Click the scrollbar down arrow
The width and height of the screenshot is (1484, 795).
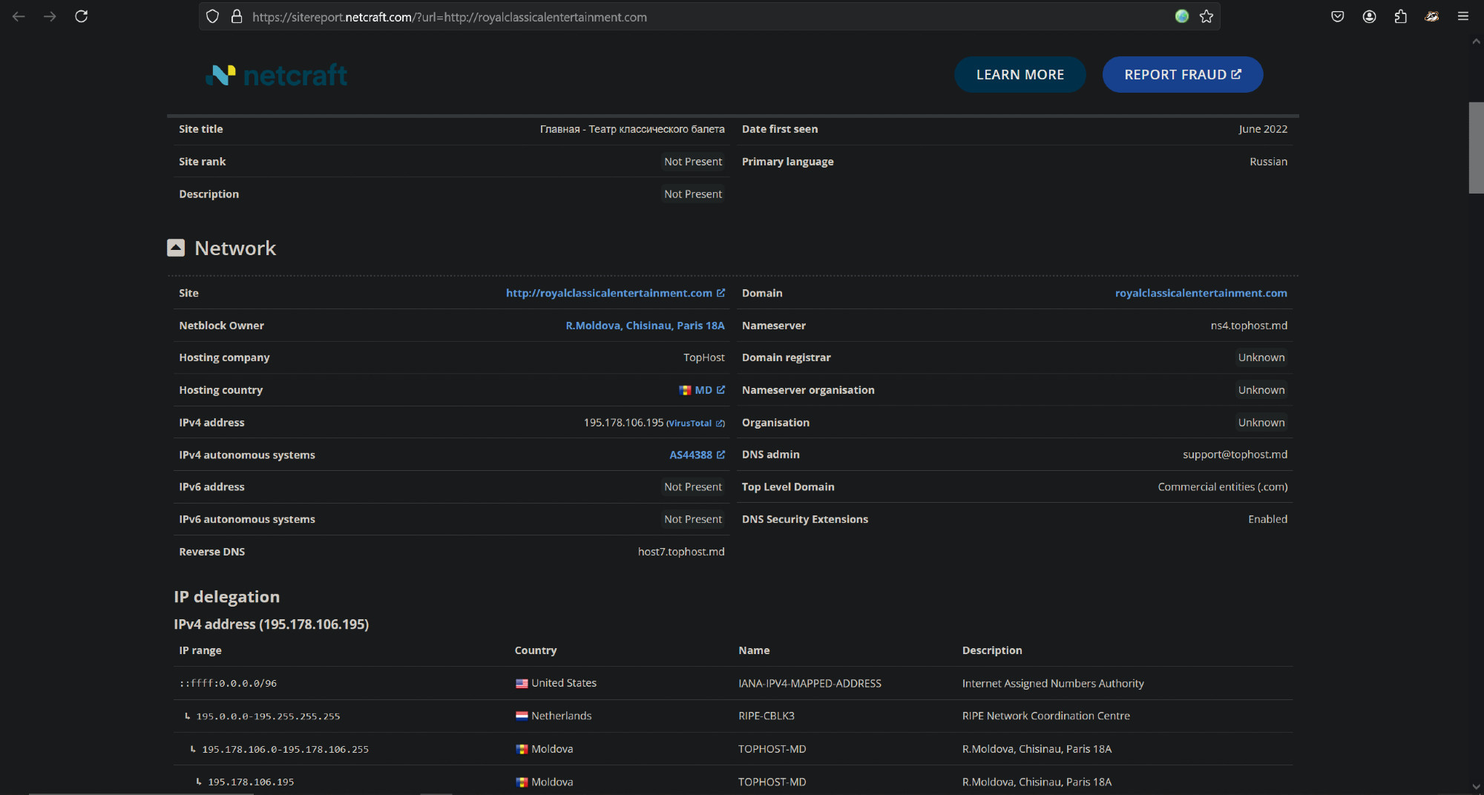(x=1476, y=787)
